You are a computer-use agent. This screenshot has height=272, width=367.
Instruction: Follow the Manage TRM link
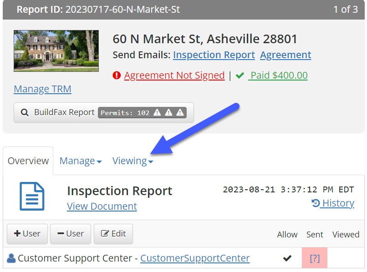(x=42, y=89)
